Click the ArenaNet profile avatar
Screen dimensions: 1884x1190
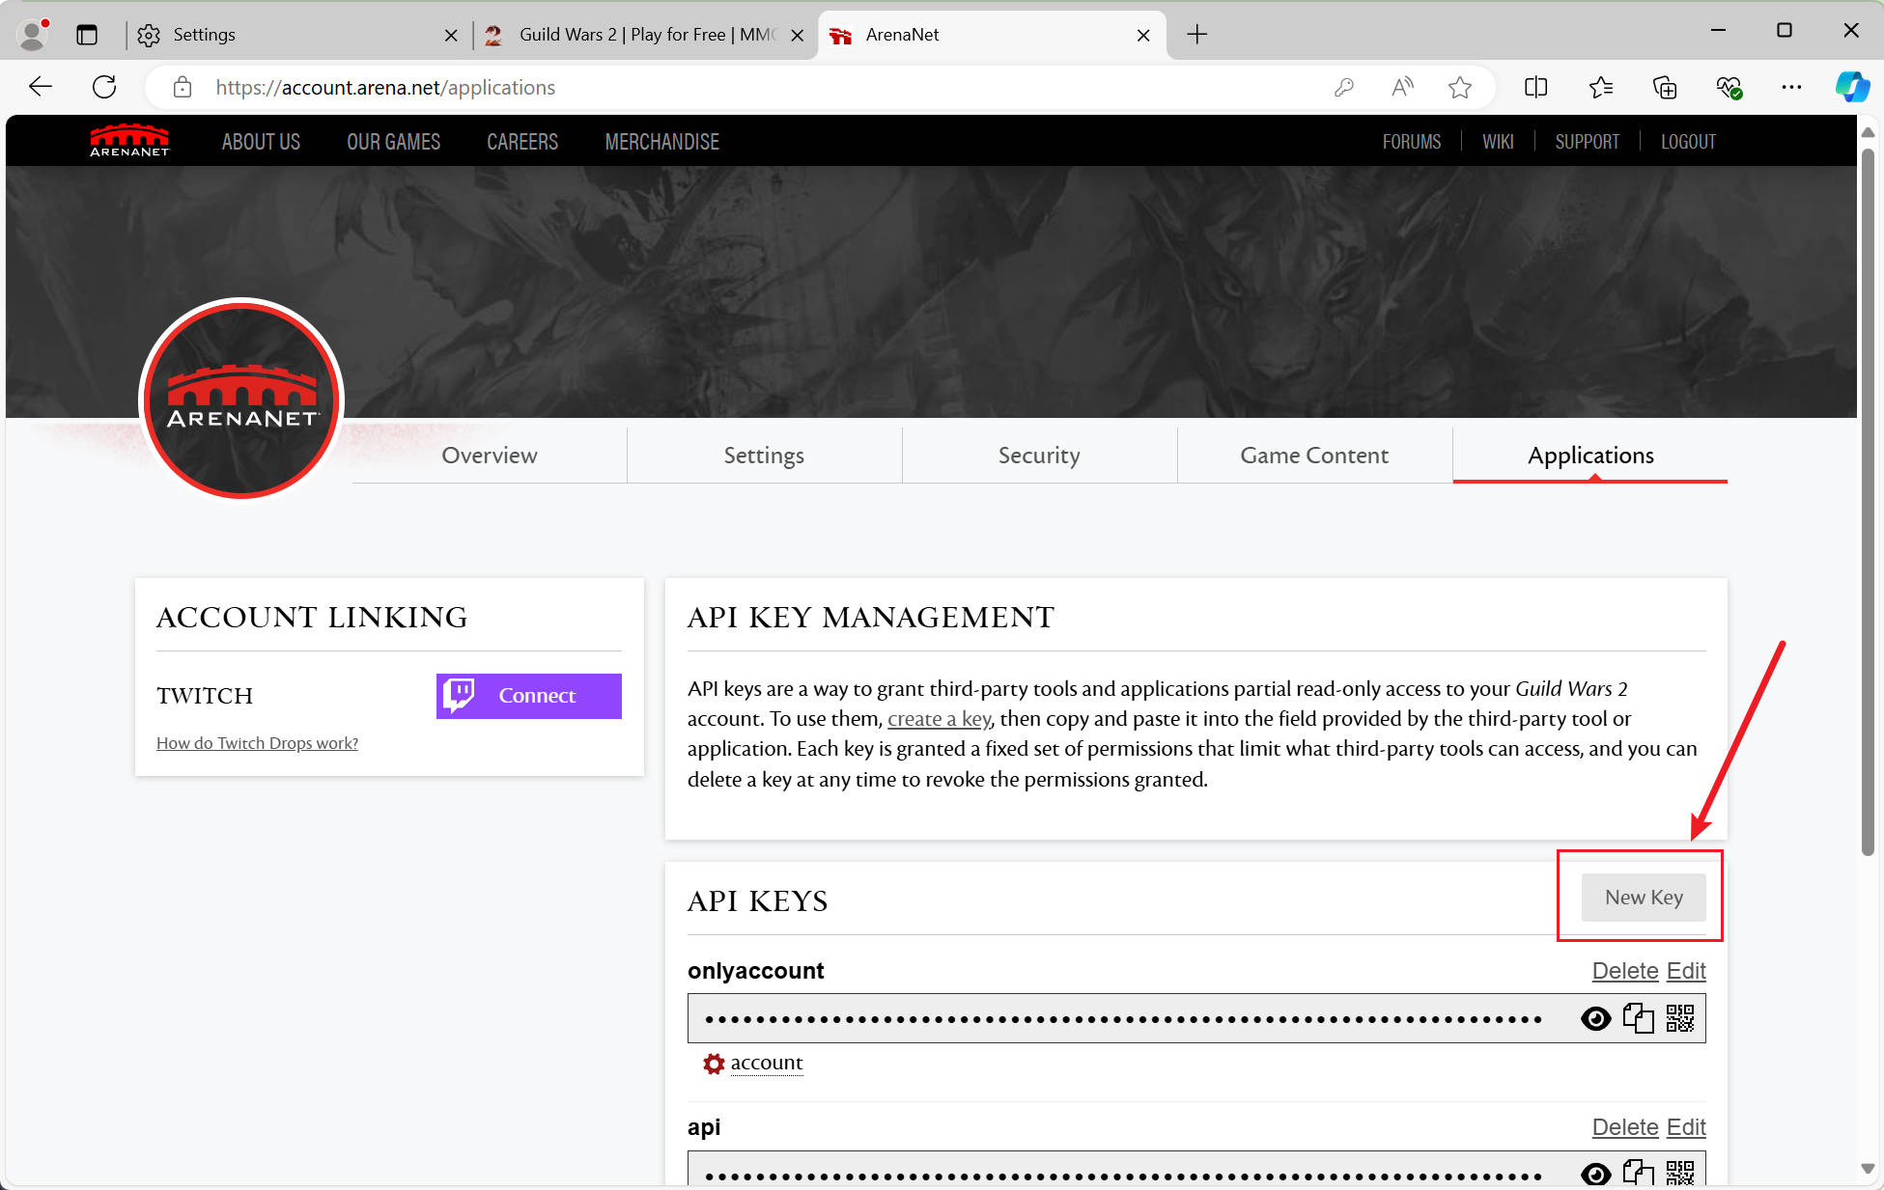coord(241,400)
